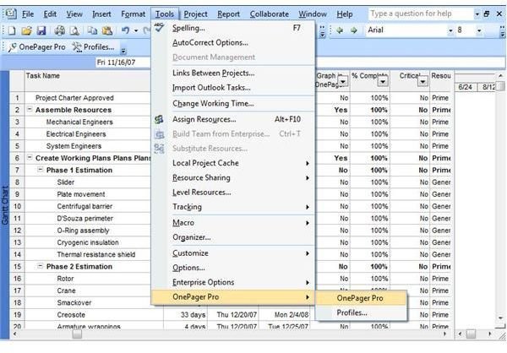This screenshot has width=507, height=353.
Task: Open the Project menu
Action: 196,14
